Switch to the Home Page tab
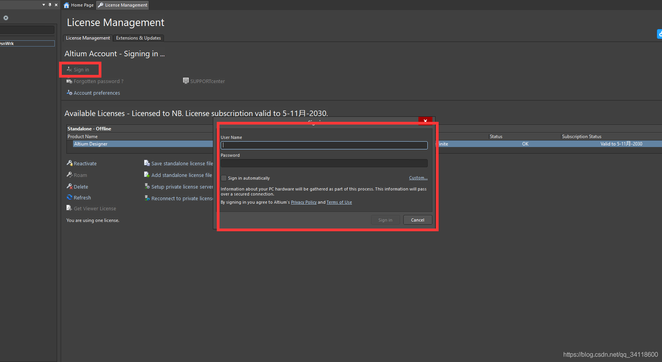The image size is (662, 362). tap(79, 5)
